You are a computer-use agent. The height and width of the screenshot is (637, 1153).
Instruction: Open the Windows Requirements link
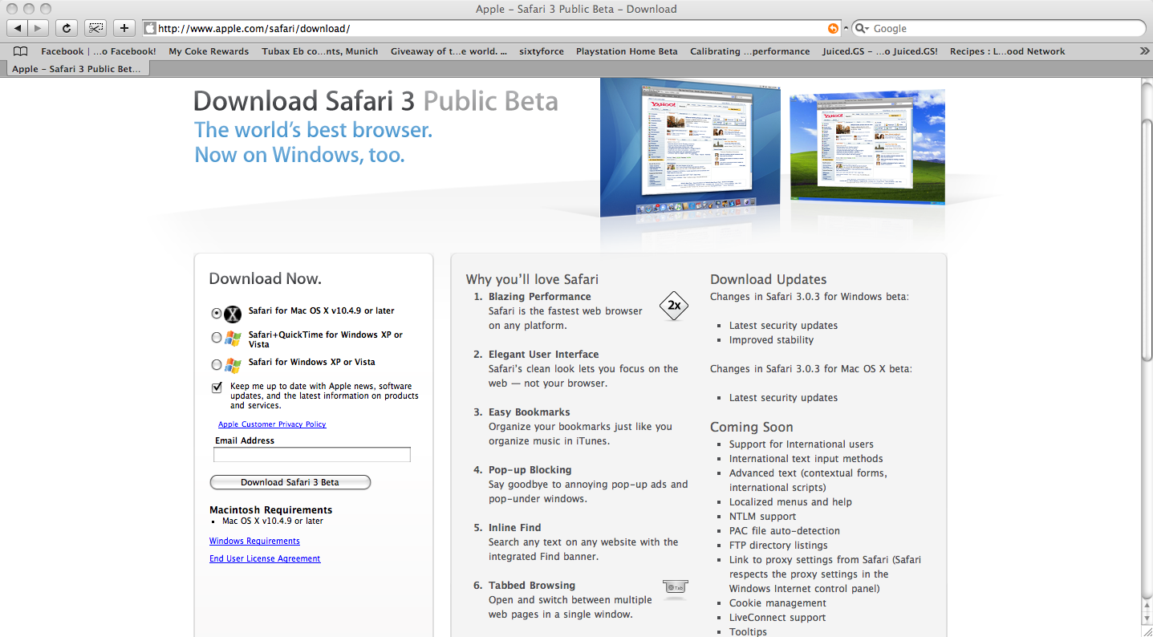coord(254,542)
